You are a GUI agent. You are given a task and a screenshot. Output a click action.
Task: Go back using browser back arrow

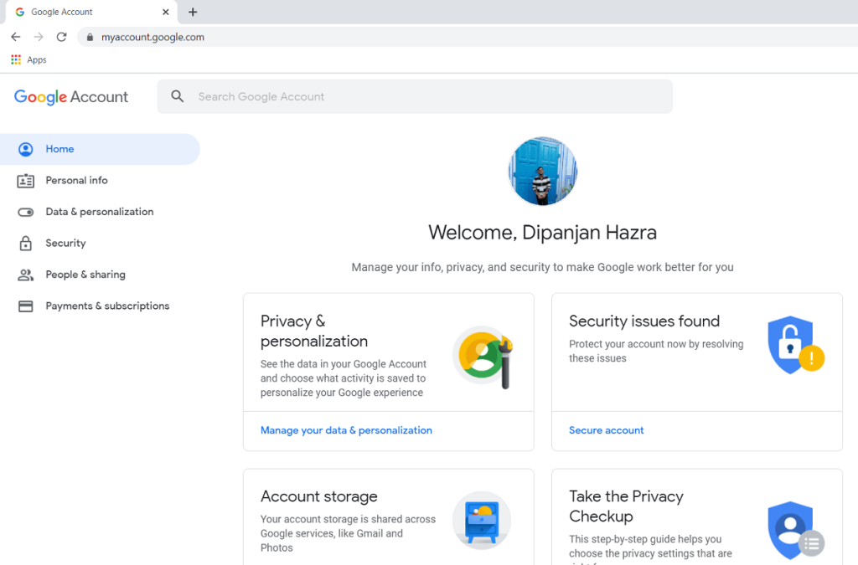pos(16,37)
